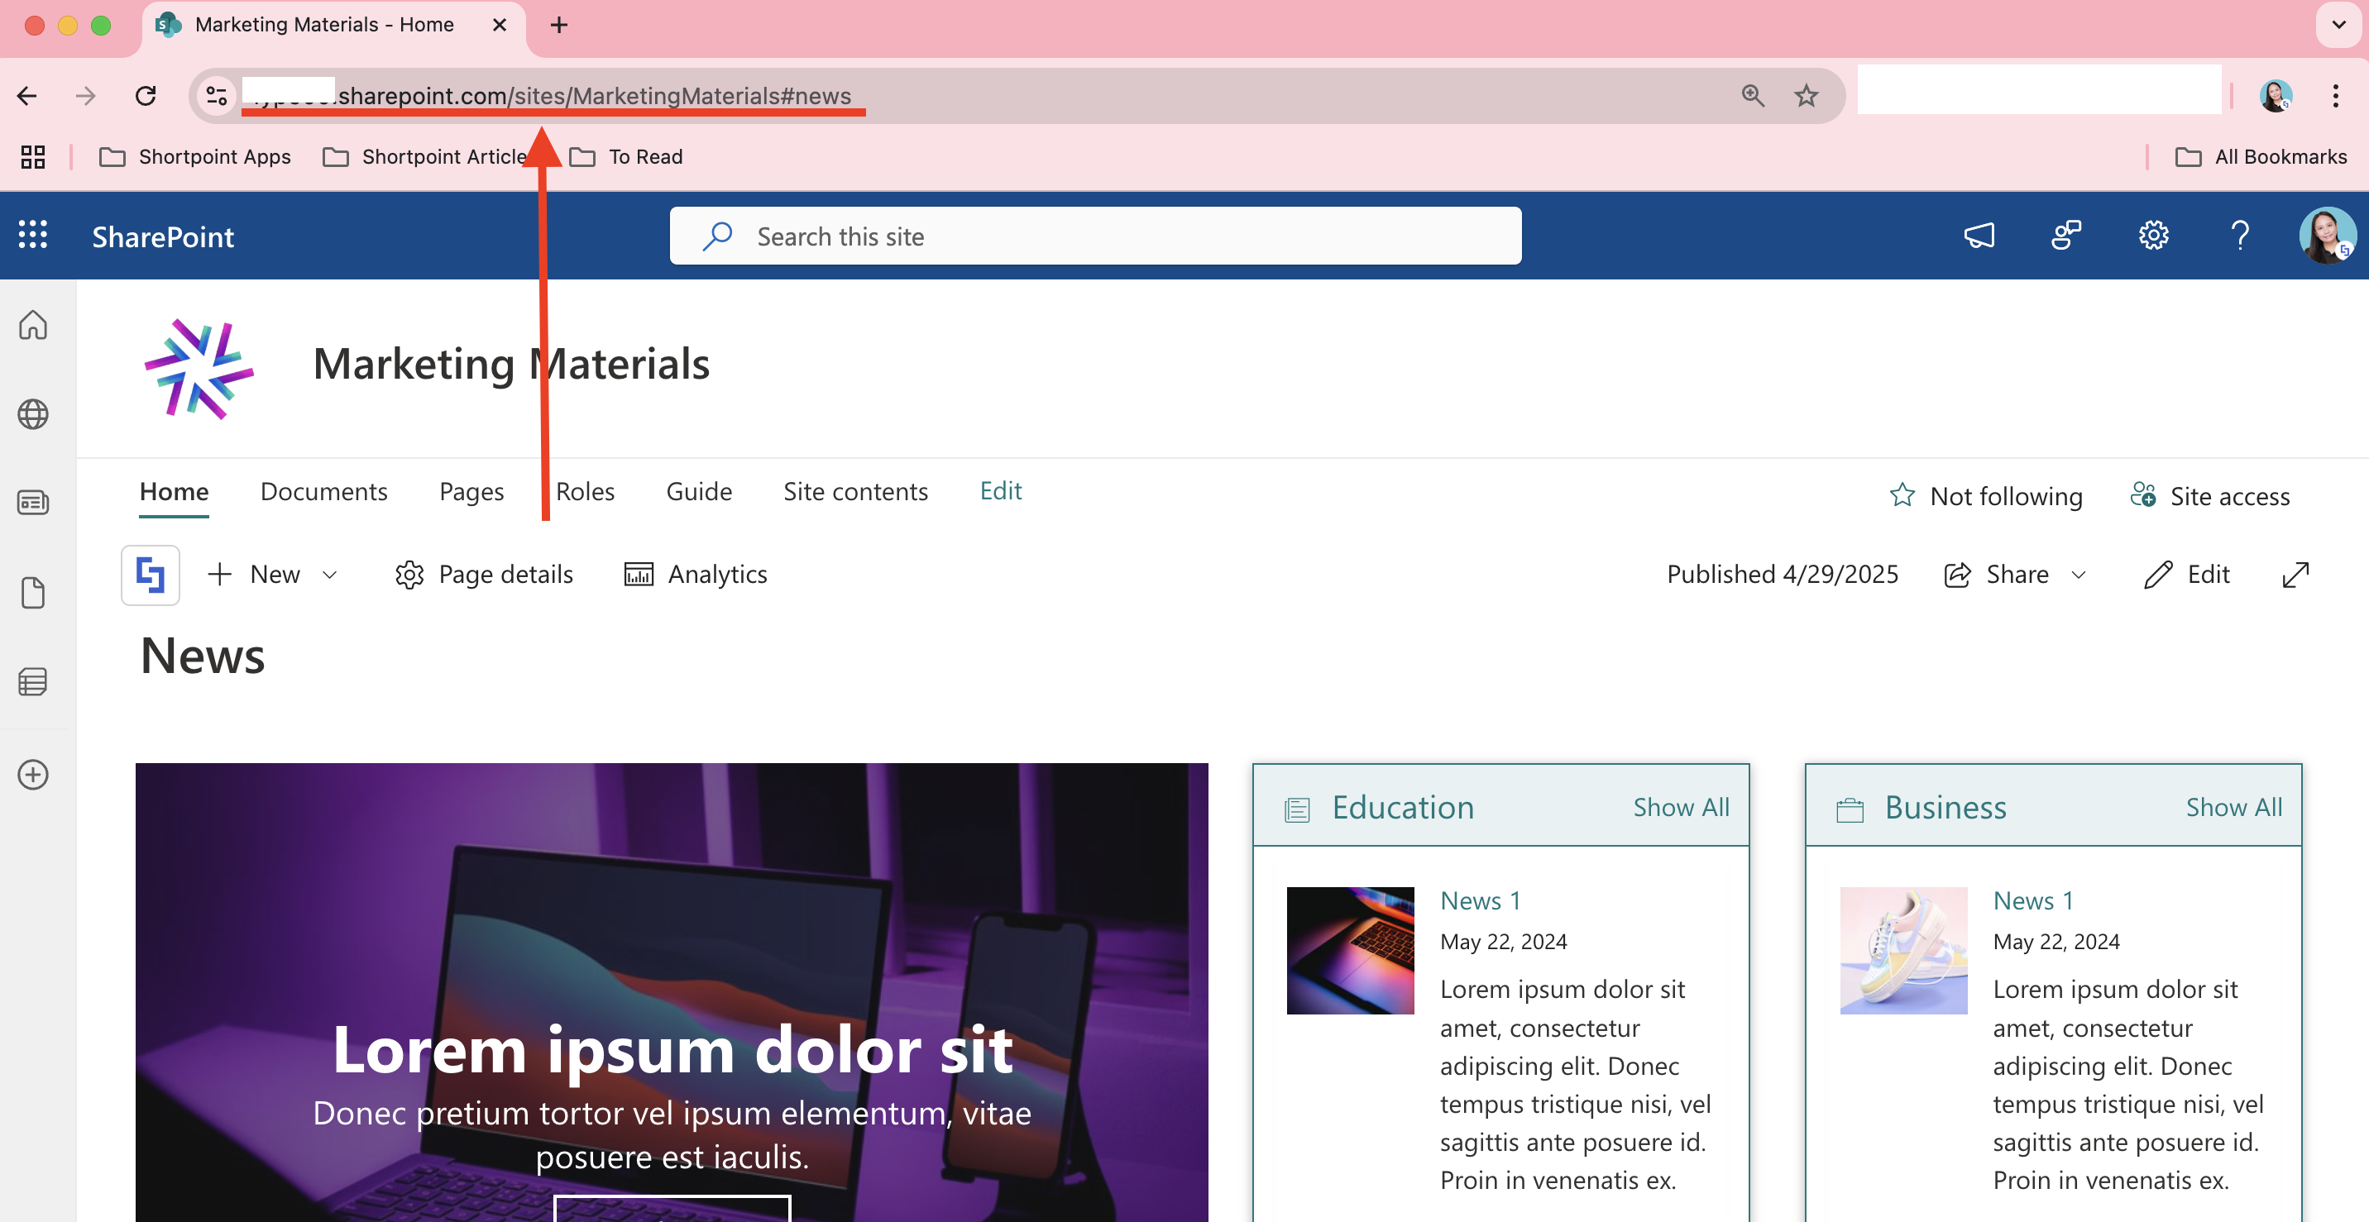Toggle the Not following star for this site
2369x1222 pixels.
point(1902,495)
